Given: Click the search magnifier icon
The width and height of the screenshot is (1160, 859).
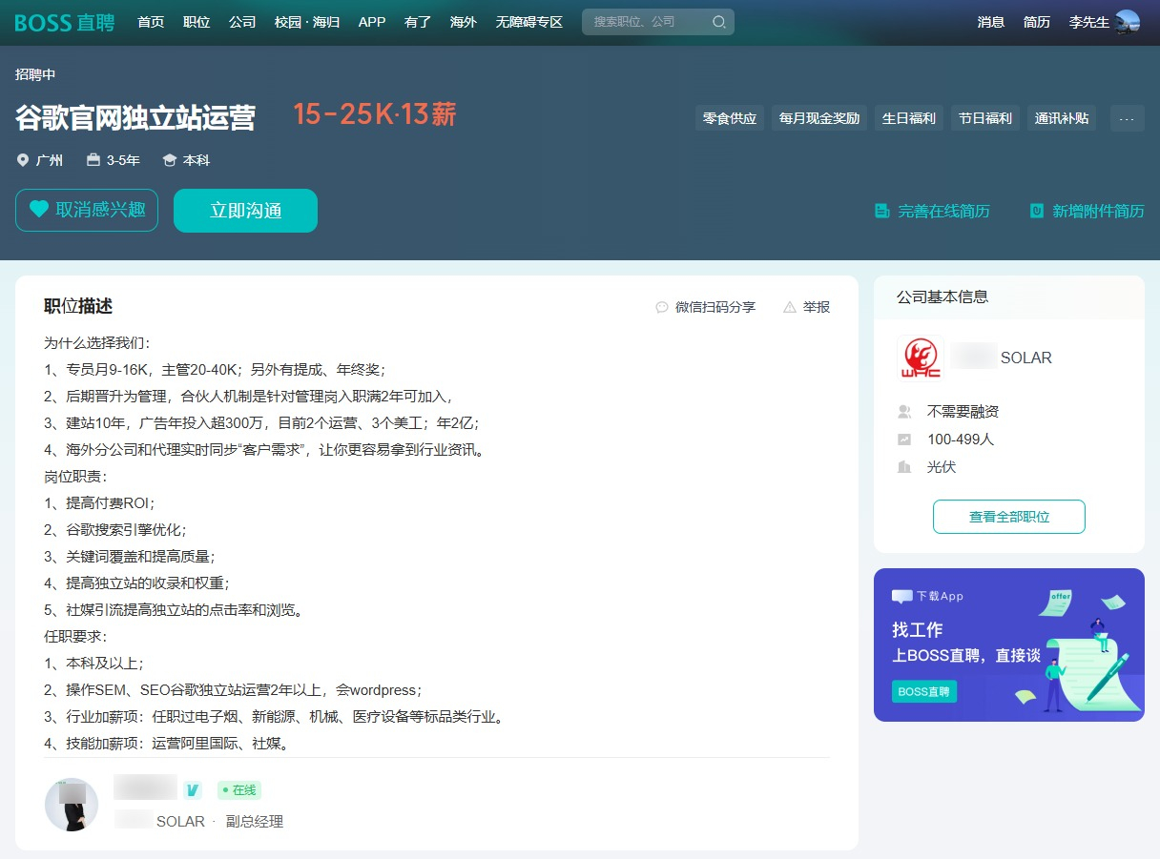Looking at the screenshot, I should click(718, 22).
